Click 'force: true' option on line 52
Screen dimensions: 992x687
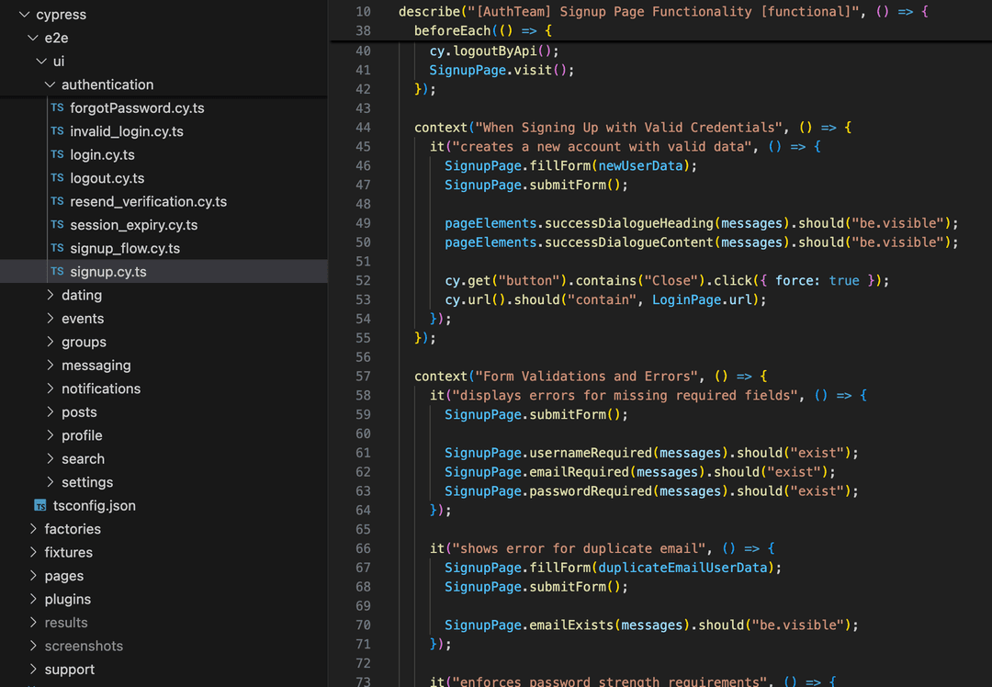click(817, 280)
